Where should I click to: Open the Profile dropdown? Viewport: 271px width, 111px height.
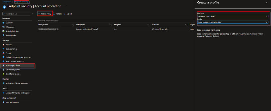coord(233,22)
